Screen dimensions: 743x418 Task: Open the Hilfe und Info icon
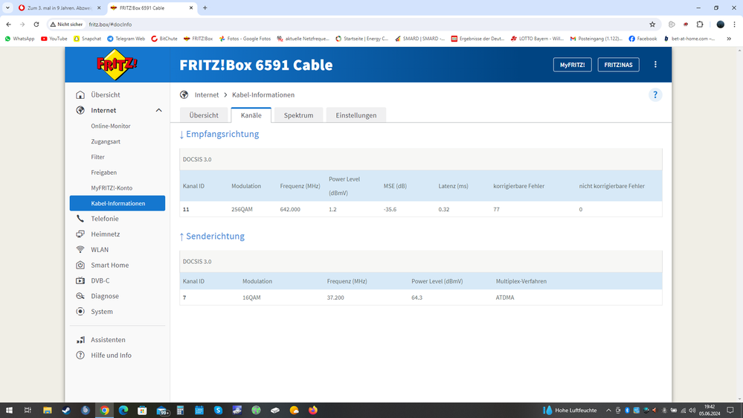(x=80, y=355)
